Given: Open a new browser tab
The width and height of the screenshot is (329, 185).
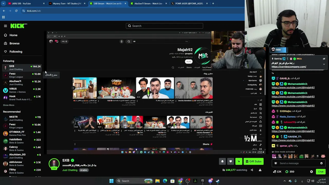Looking at the screenshot, I should point(213,4).
